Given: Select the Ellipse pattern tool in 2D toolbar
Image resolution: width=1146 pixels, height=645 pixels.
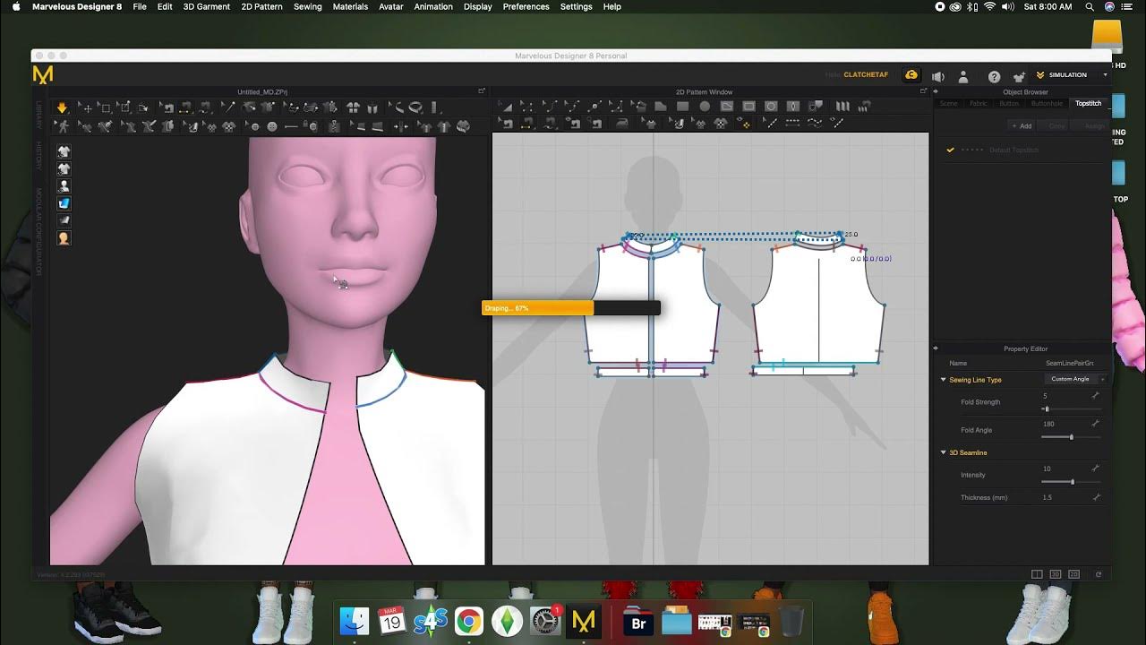Looking at the screenshot, I should click(x=705, y=107).
